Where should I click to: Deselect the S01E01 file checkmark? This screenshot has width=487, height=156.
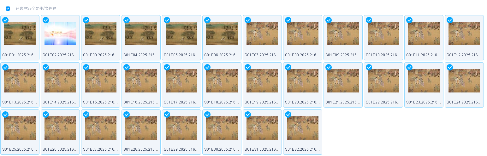[5, 20]
